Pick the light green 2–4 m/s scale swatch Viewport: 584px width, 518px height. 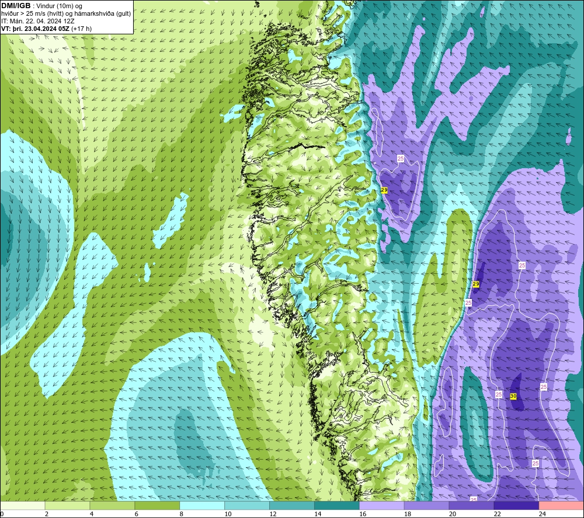67,505
